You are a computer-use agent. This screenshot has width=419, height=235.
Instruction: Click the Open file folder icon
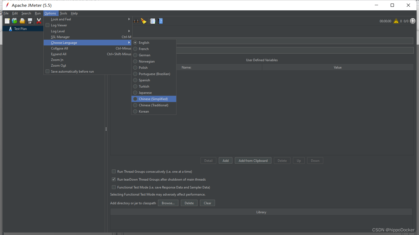click(22, 21)
